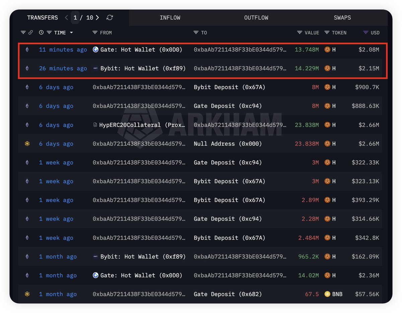The image size is (402, 313).
Task: Click the Gate logo in the 11 minutes ago row
Action: click(95, 50)
